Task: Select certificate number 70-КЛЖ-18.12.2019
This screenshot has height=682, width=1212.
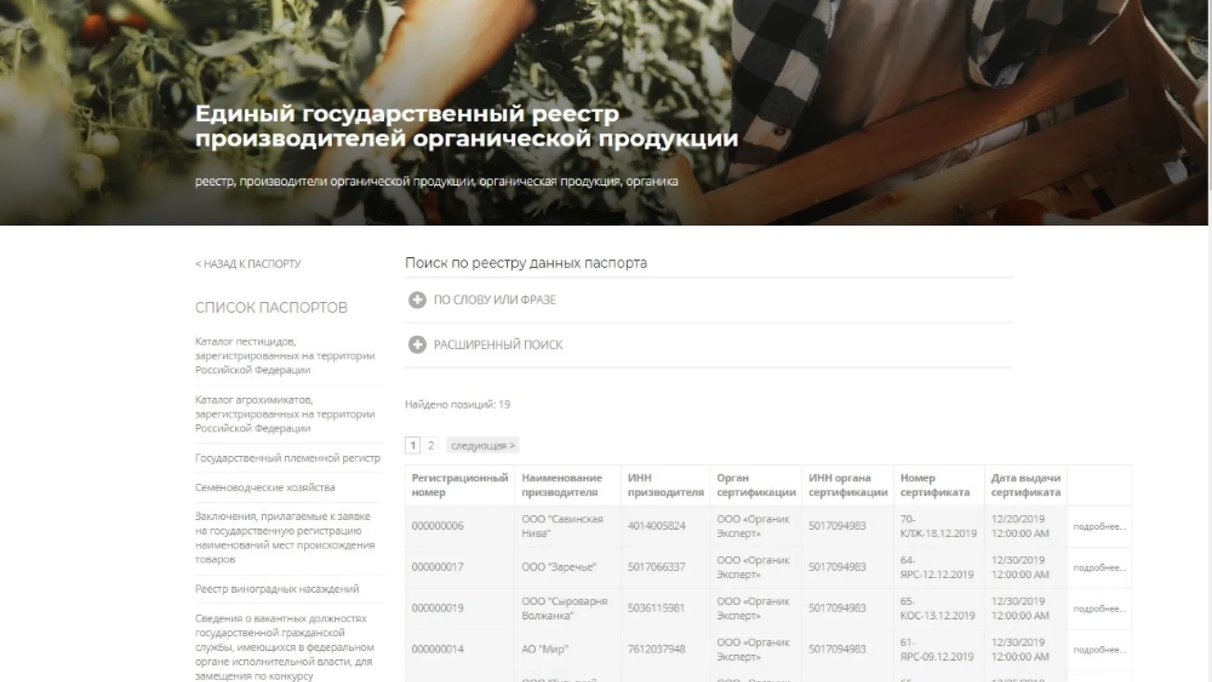Action: point(938,526)
